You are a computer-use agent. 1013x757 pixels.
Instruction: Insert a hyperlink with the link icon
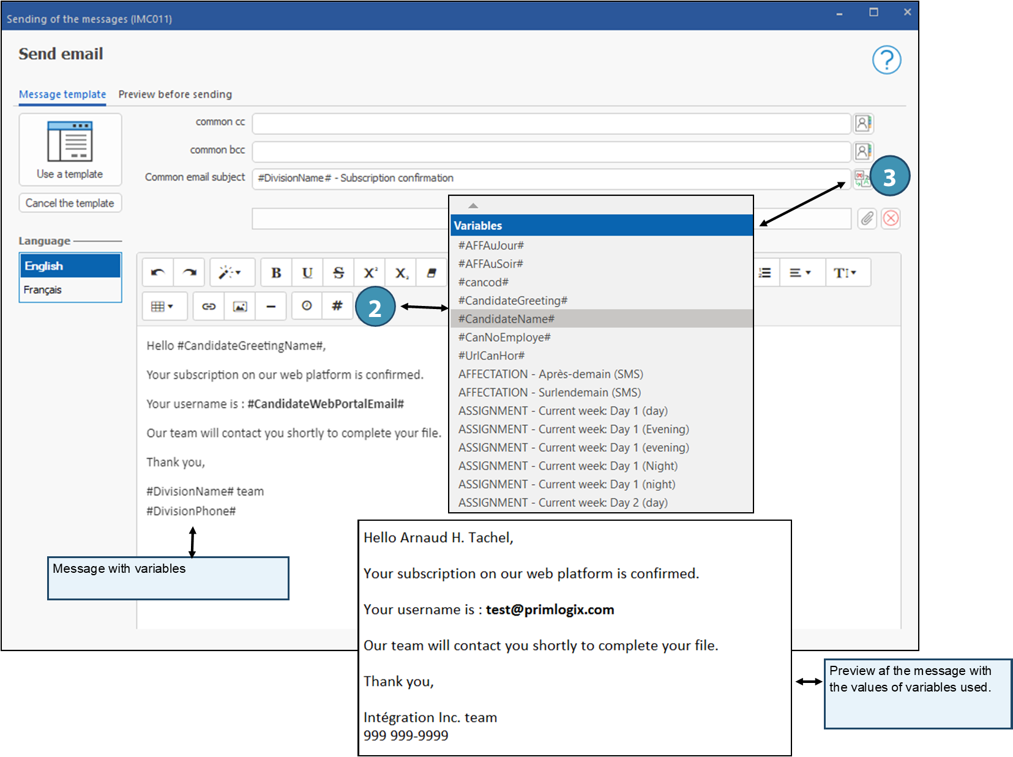click(209, 306)
